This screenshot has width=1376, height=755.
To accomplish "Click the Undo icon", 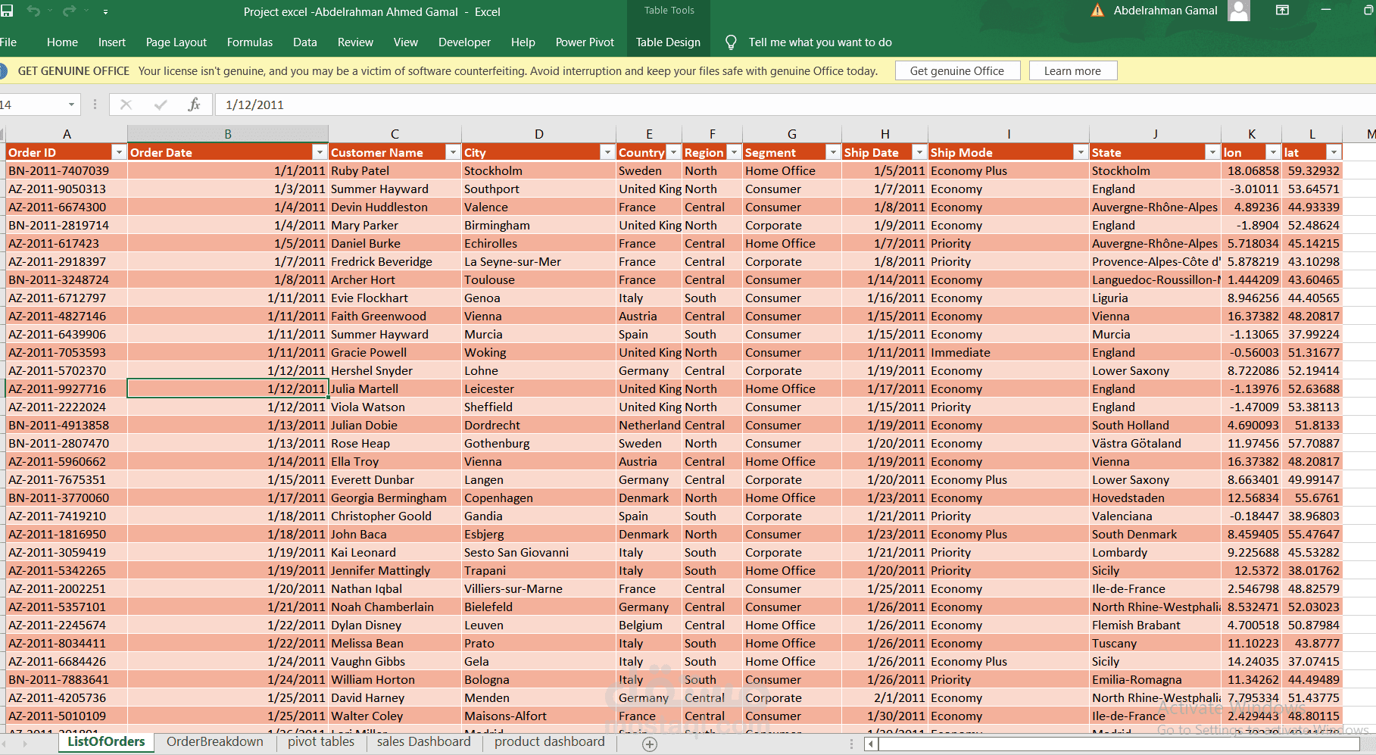I will (x=33, y=11).
